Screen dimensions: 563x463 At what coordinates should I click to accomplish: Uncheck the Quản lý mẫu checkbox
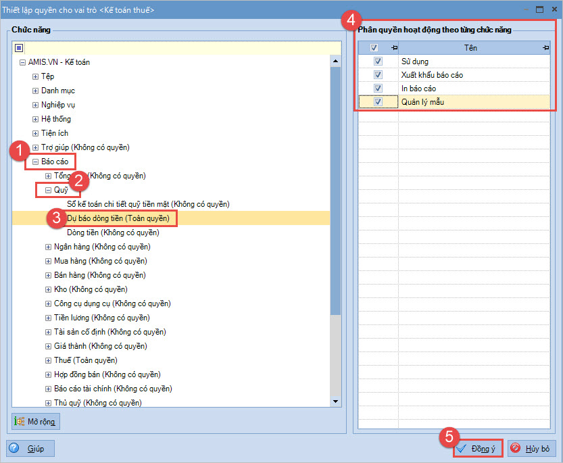coord(378,102)
